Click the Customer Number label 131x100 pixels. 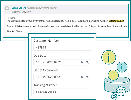(x=46, y=41)
